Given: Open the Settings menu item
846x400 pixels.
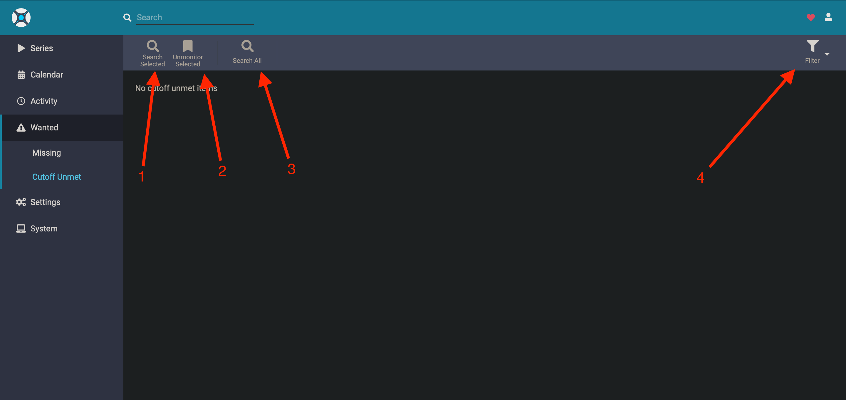Looking at the screenshot, I should pos(46,202).
